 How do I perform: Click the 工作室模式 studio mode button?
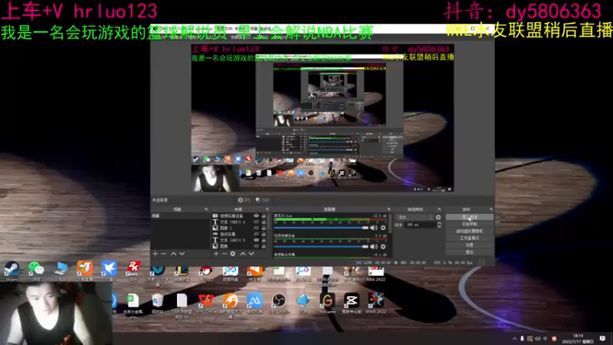click(x=469, y=238)
